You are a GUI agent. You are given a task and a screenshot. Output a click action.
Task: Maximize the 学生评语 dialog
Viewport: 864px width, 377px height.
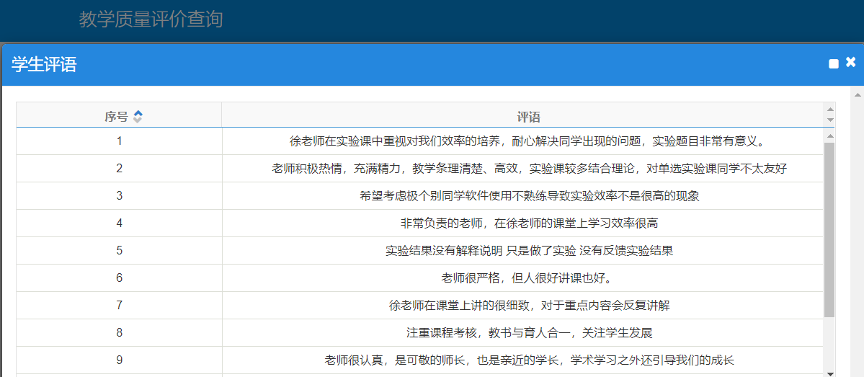tap(834, 64)
